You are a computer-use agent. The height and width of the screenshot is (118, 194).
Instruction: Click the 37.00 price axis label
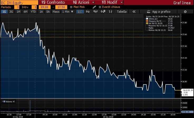pos(185,70)
